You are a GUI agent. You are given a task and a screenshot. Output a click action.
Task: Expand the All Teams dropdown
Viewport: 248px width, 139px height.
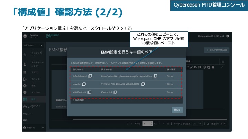coord(33,45)
